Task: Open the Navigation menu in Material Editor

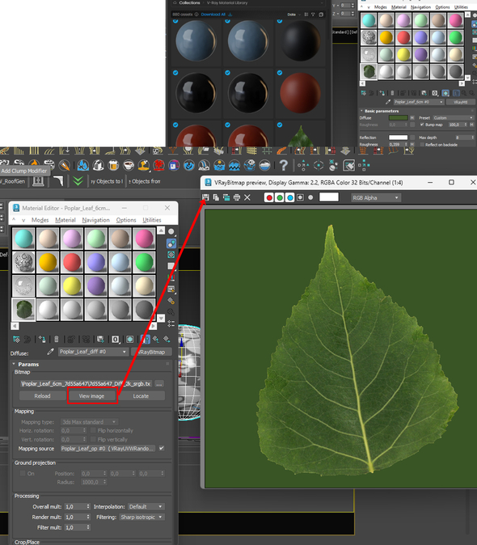Action: click(95, 220)
